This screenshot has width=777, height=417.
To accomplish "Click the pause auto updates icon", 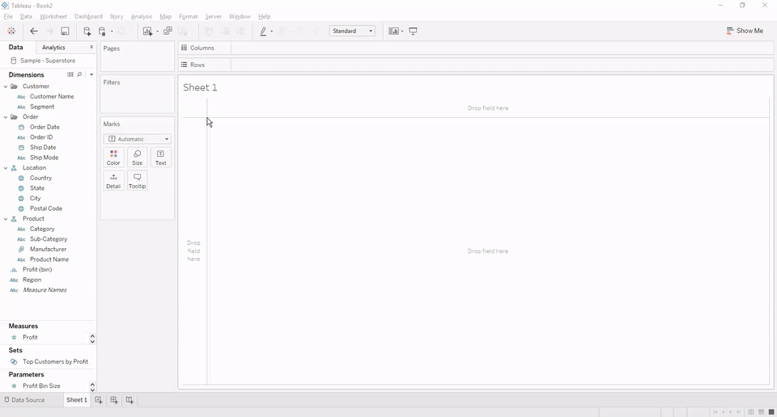I will pos(102,31).
